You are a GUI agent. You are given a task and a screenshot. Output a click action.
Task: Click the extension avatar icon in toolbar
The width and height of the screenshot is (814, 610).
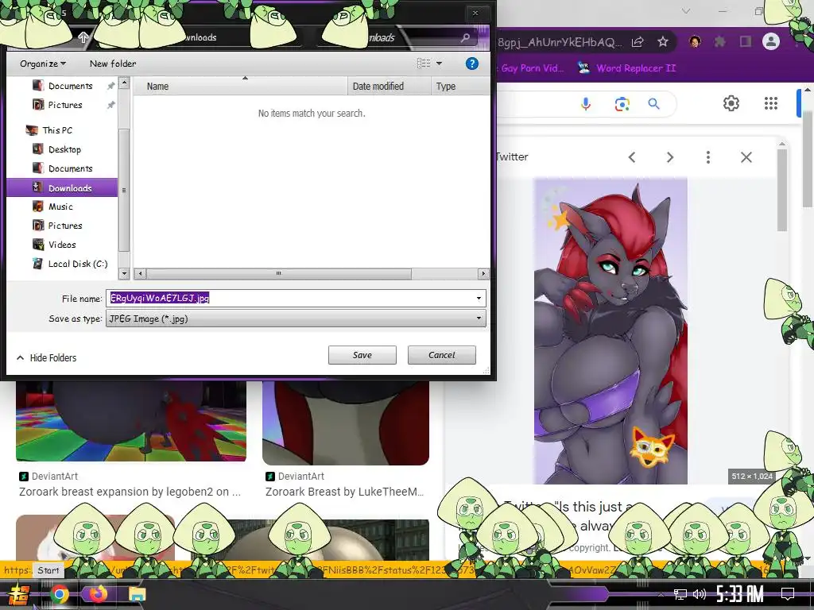tap(695, 41)
